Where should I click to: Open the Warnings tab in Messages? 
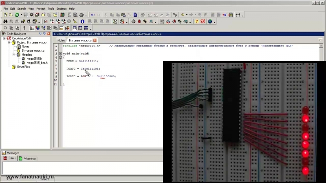tap(28, 158)
